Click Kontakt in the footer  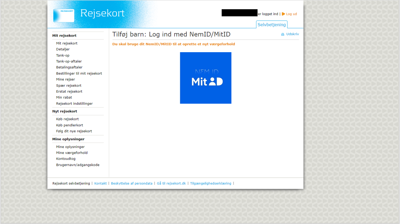tap(100, 184)
